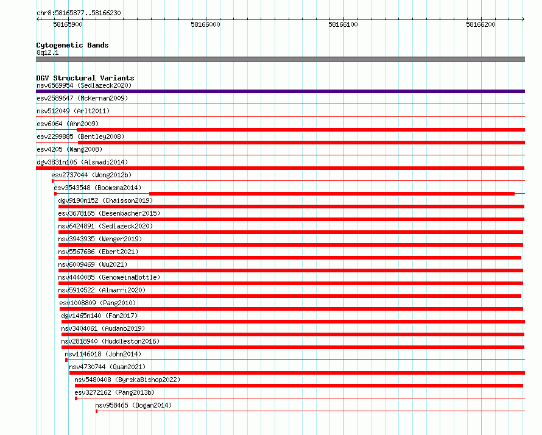The width and height of the screenshot is (542, 435).
Task: Open variant nsv6569954 (Sedlazeck2020)
Action: coord(84,85)
